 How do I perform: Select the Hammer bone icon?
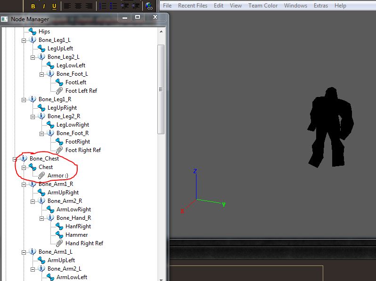coord(59,235)
